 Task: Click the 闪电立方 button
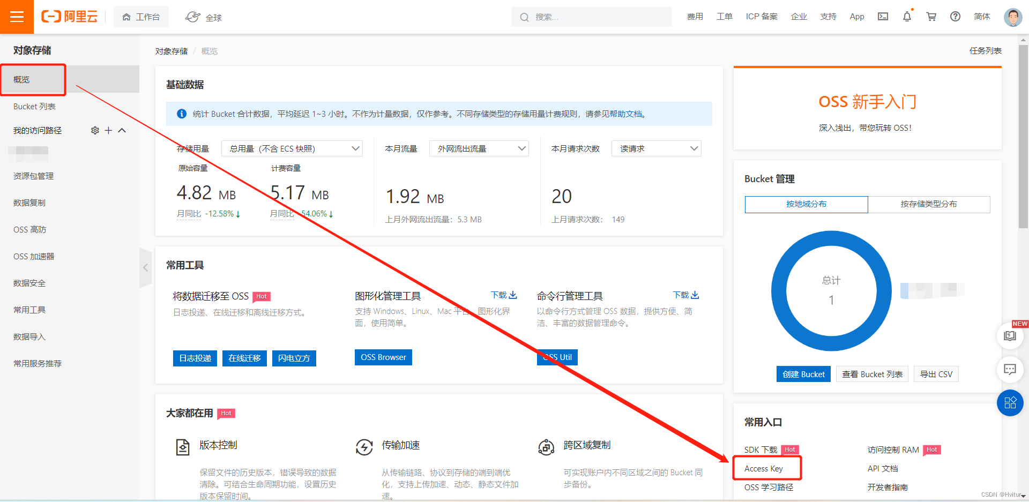click(x=294, y=358)
